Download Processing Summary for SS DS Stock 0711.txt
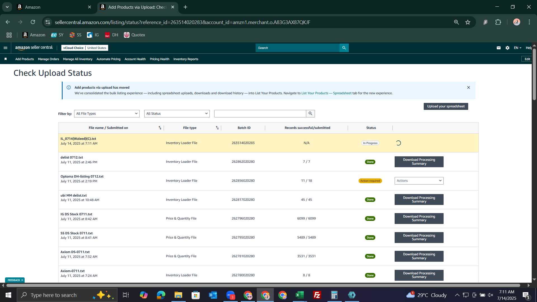The width and height of the screenshot is (537, 302). pyautogui.click(x=419, y=237)
